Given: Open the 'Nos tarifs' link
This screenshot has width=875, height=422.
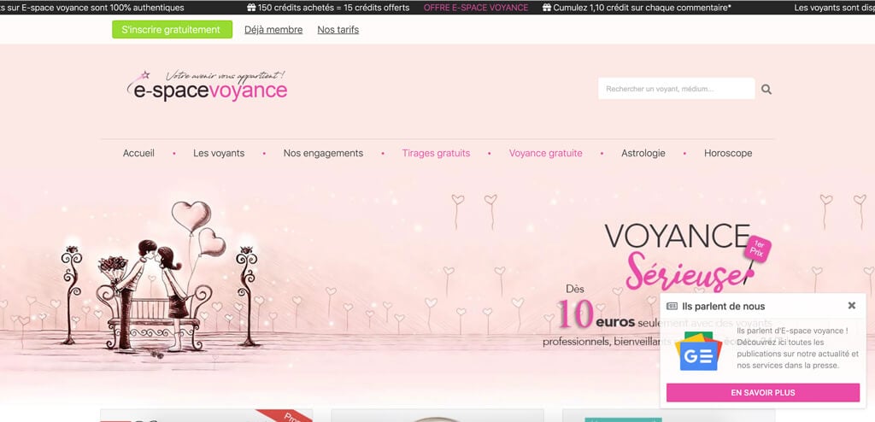Looking at the screenshot, I should pos(338,30).
